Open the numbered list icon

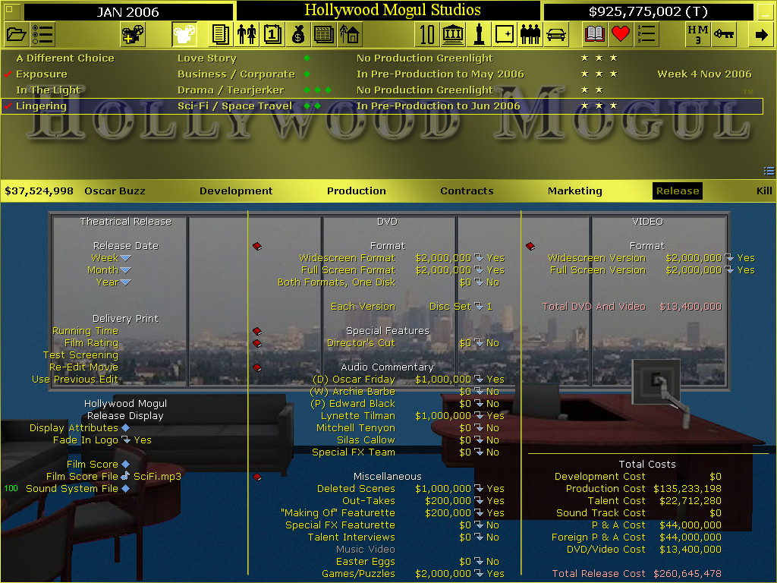point(646,34)
